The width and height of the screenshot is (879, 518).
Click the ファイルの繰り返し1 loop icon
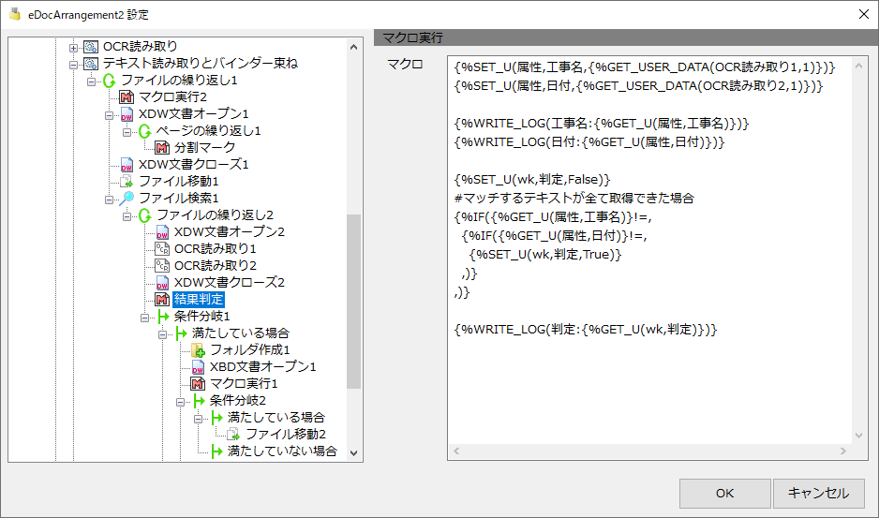coord(109,81)
